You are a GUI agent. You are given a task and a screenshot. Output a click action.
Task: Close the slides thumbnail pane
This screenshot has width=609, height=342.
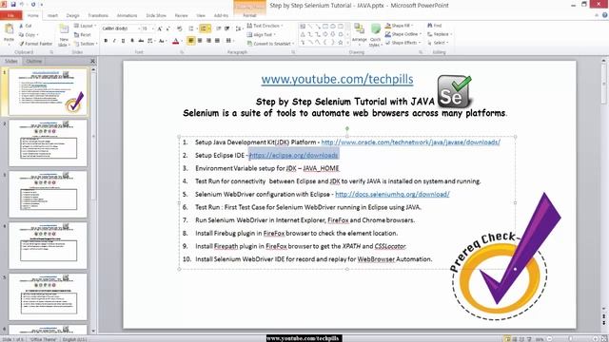[x=92, y=61]
